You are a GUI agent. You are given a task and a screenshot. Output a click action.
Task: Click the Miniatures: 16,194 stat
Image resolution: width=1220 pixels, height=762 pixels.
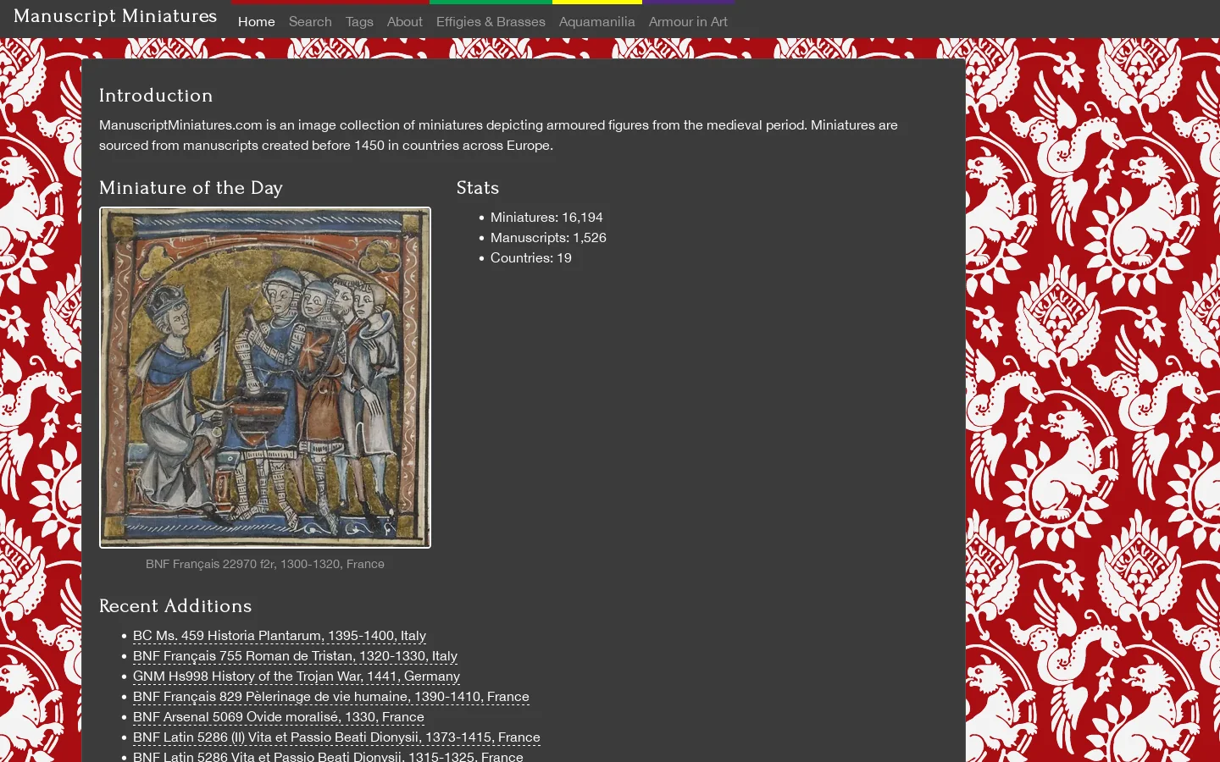(x=546, y=218)
